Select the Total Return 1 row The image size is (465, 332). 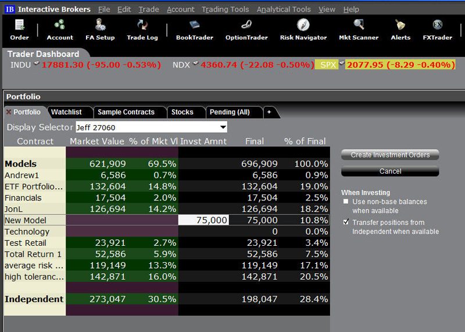167,254
